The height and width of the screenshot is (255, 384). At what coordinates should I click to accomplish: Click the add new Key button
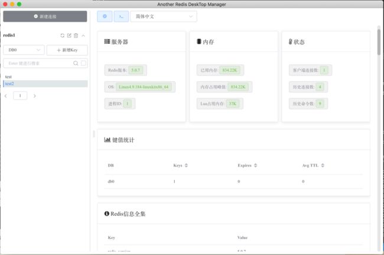click(x=67, y=50)
